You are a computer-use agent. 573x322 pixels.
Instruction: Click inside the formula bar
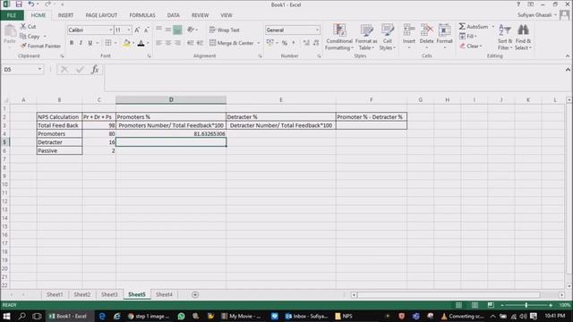[334, 77]
